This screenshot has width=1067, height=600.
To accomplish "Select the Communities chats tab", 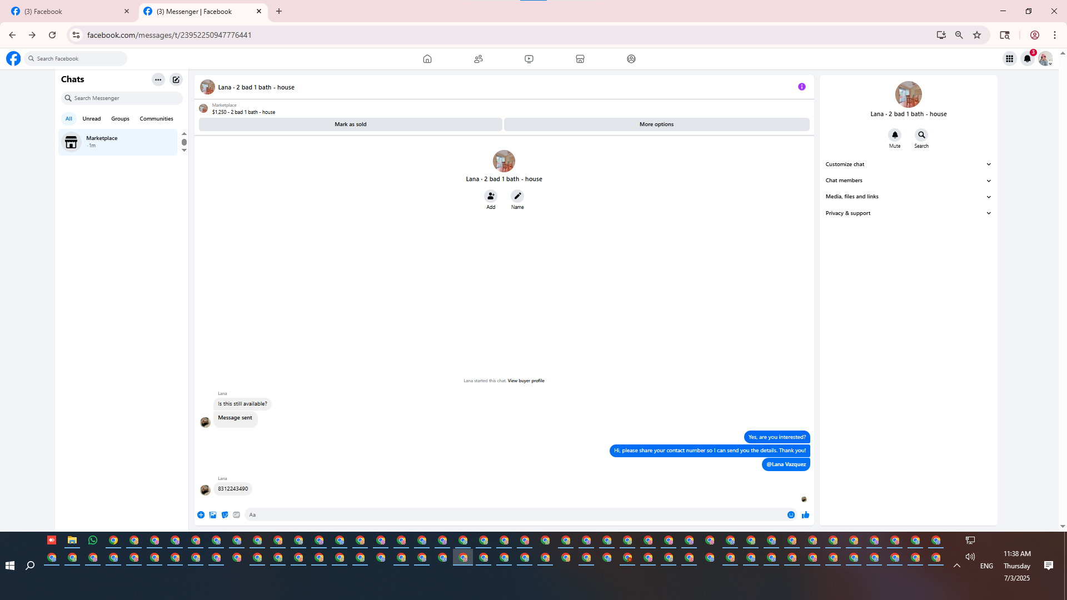I will [156, 119].
